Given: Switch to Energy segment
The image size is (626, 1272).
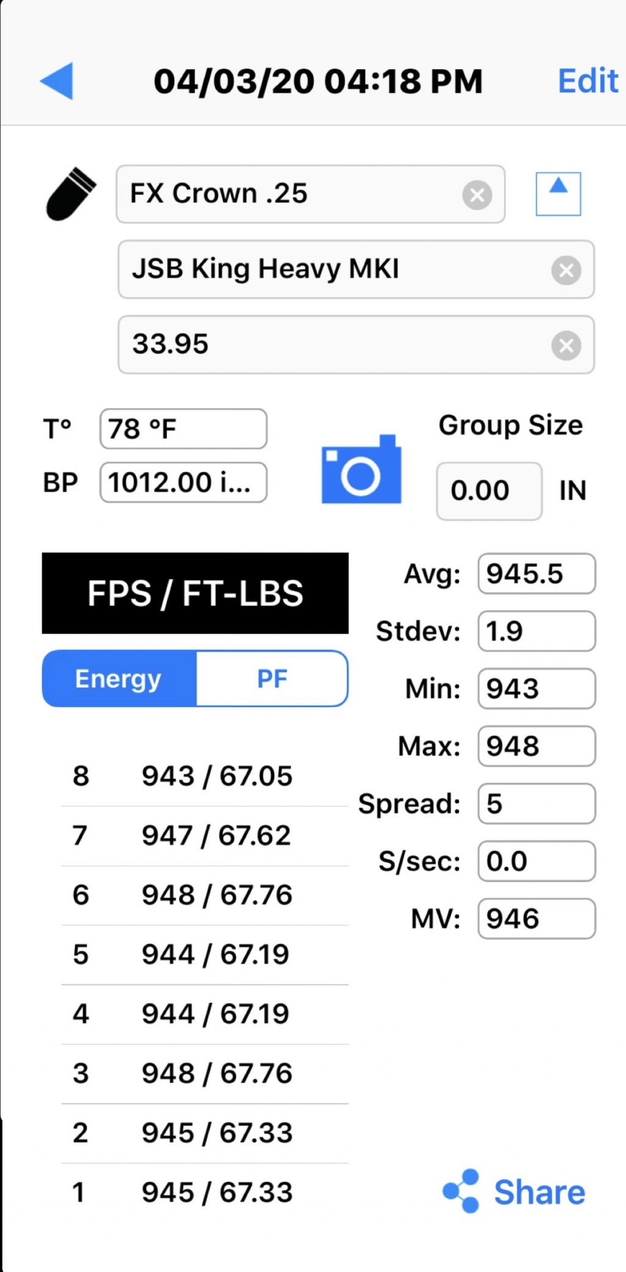Looking at the screenshot, I should click(119, 678).
